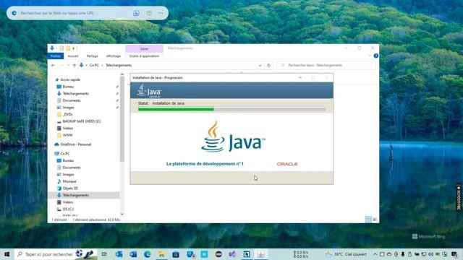Click the New folder icon in Quick Access Toolbar
Viewport: 463px width, 260px height.
tap(68, 48)
